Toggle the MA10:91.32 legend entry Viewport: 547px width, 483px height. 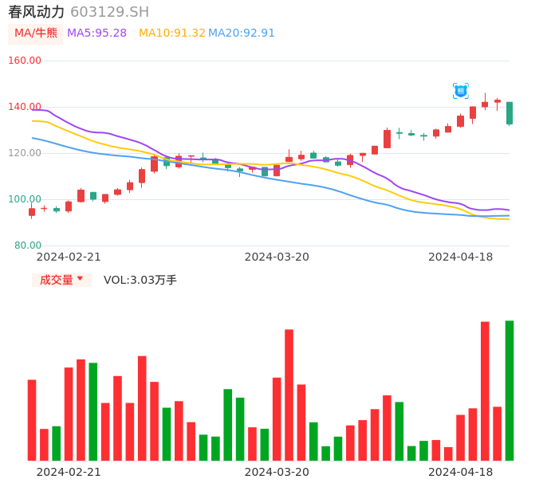[171, 33]
